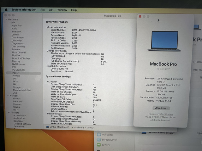Select Parallel SCSI in the sidebar
This screenshot has width=202, height=151.
(19, 70)
